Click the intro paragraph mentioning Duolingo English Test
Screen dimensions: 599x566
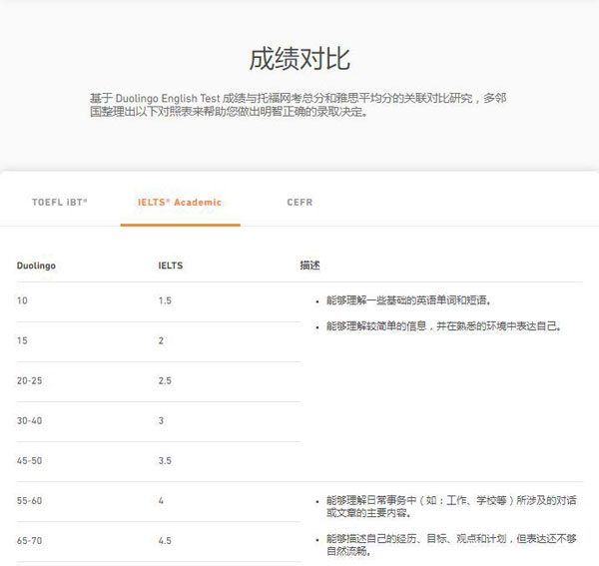pos(299,105)
